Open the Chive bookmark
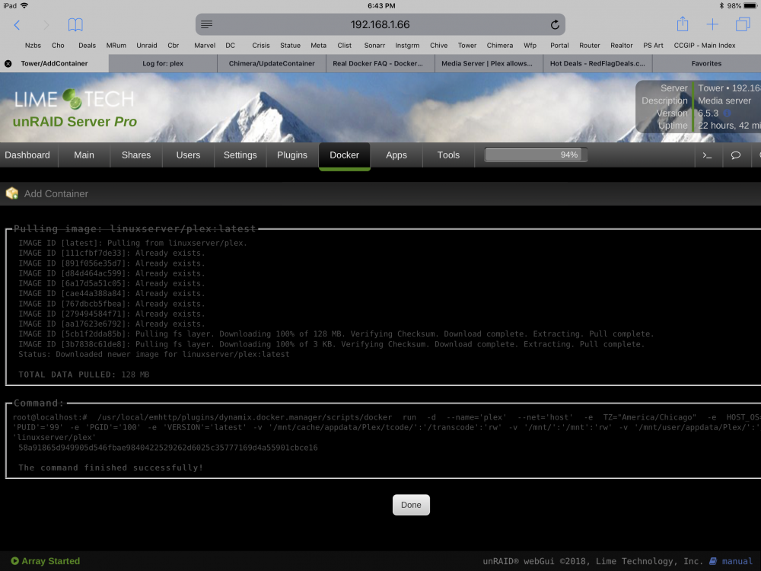Screen dimensions: 761x571 point(439,45)
